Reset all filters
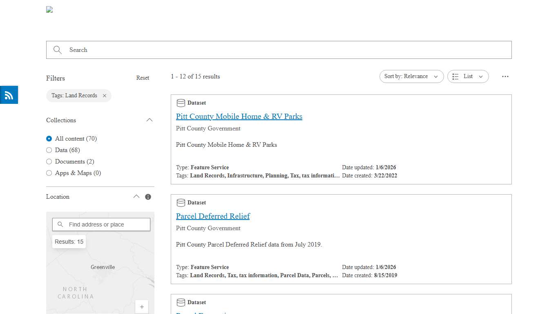The height and width of the screenshot is (314, 558). [x=143, y=78]
